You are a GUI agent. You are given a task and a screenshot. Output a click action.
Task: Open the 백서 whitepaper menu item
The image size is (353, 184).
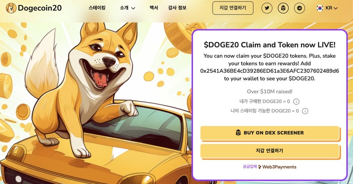(x=154, y=8)
